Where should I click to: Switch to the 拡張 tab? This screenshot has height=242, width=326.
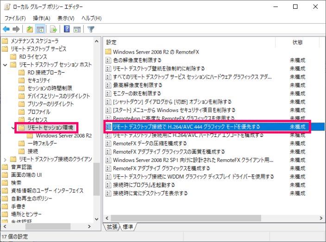[x=112, y=227]
